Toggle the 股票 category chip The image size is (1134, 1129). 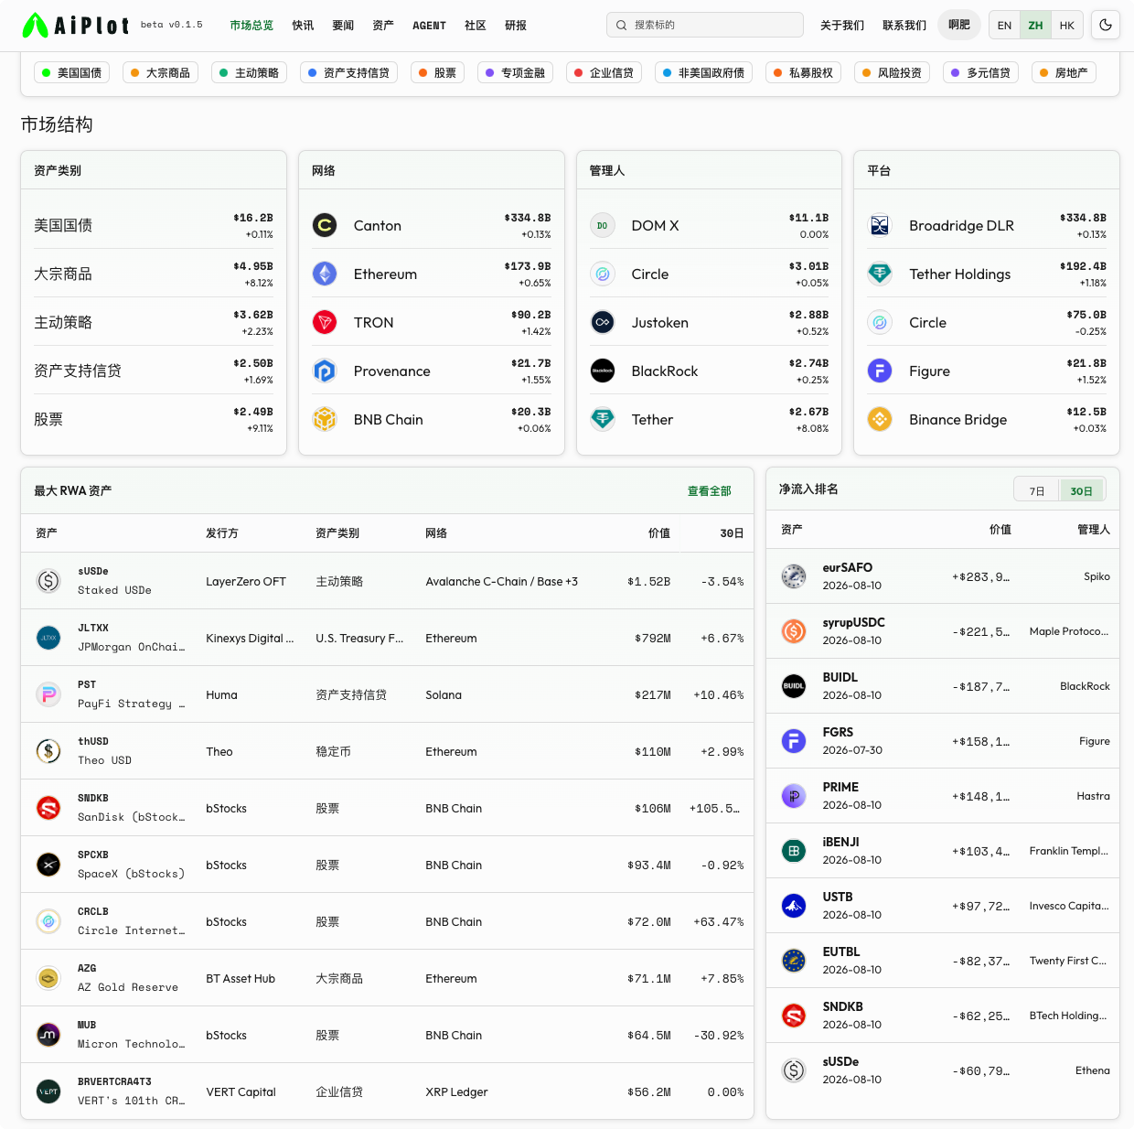point(437,73)
